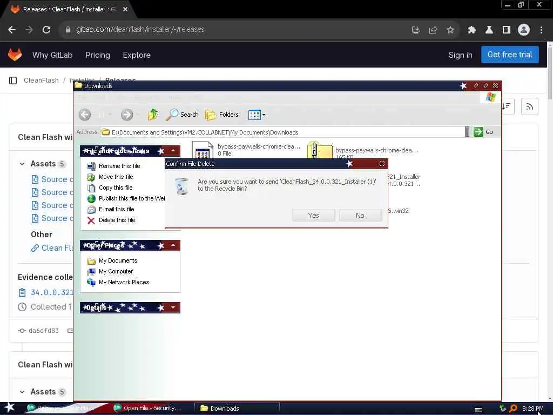Click the Go button beside address bar
The width and height of the screenshot is (553, 415).
click(x=483, y=132)
